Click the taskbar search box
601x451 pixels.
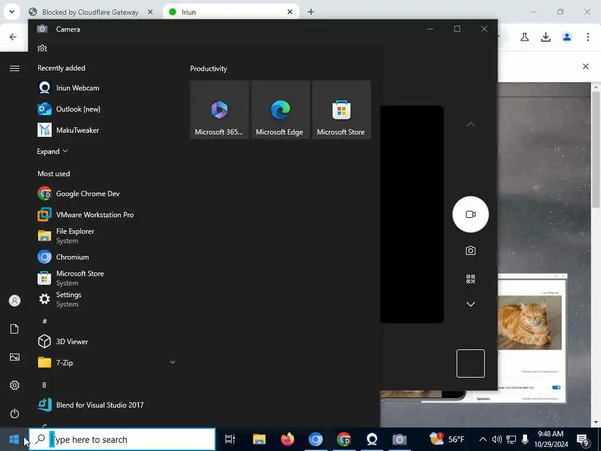(122, 439)
